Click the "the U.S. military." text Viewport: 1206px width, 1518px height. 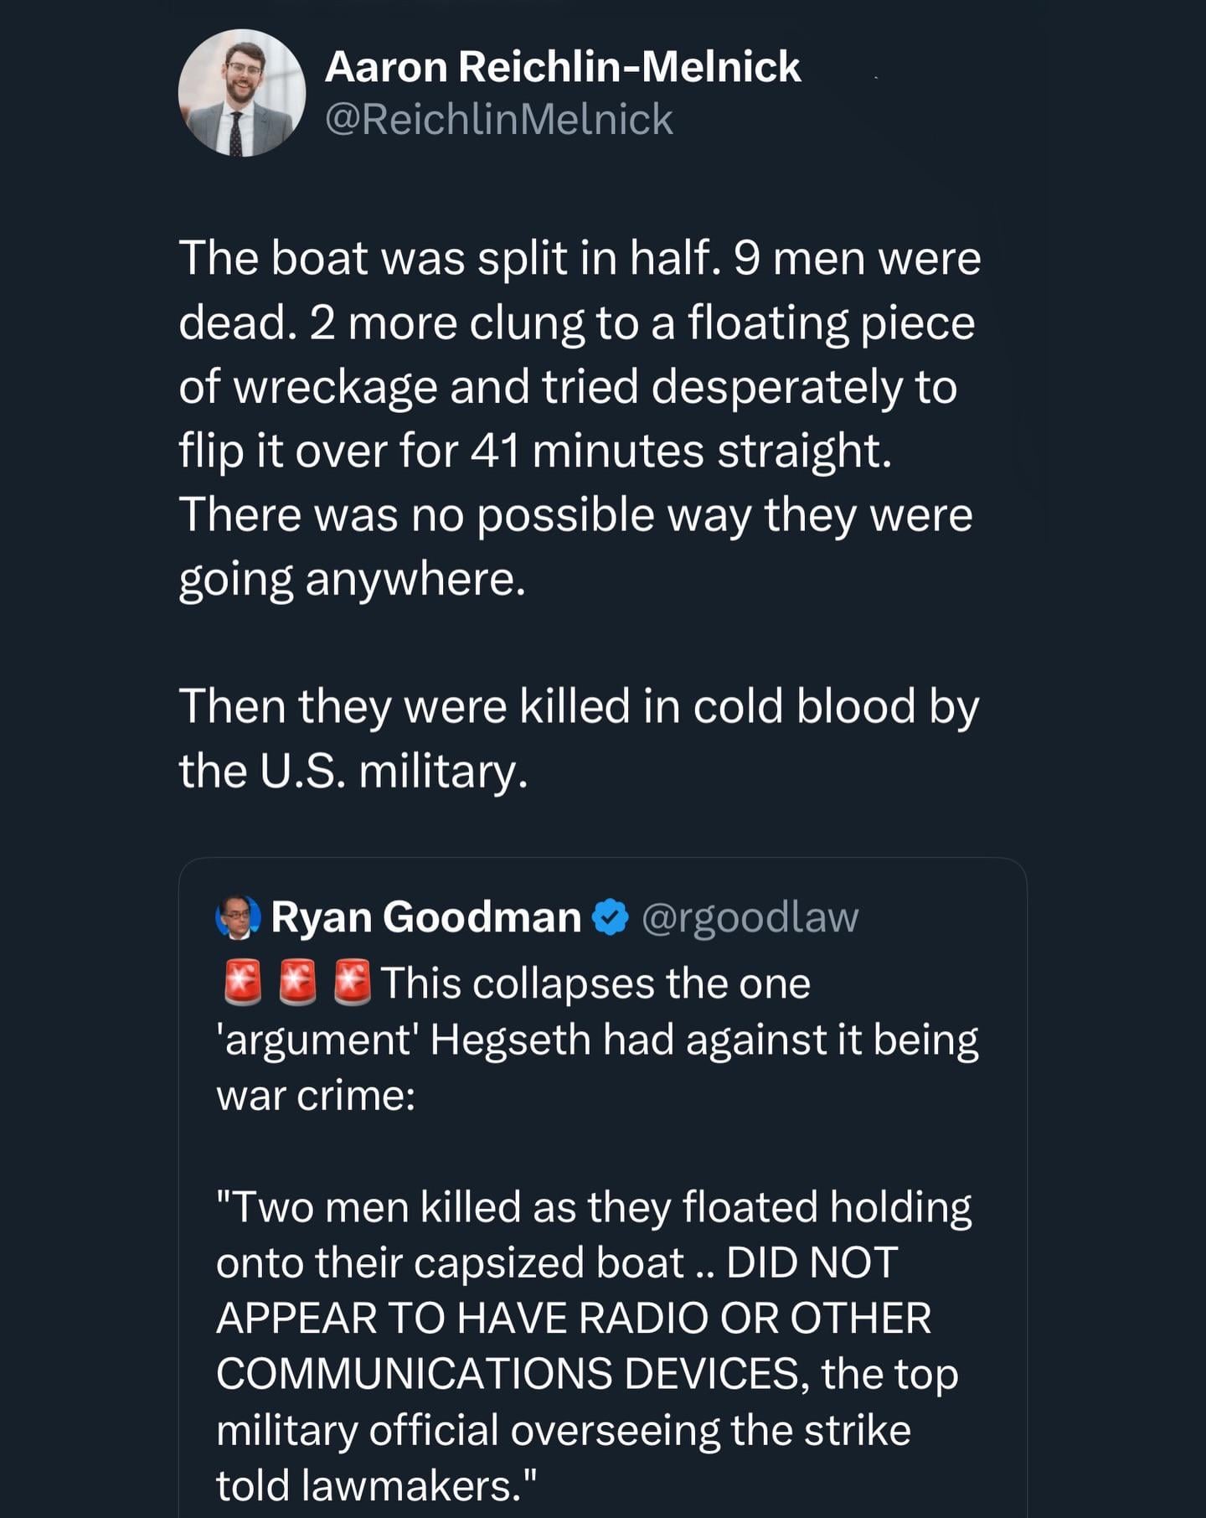[x=353, y=771]
